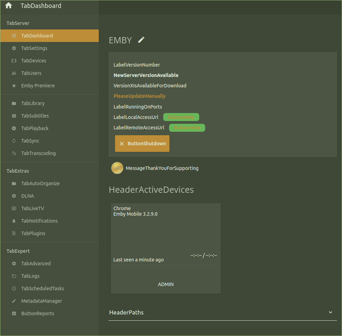Open TabPlayback settings
Screen dimensions: 342x336
[50, 128]
